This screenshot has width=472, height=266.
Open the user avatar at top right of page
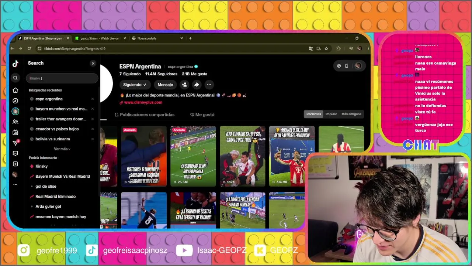[358, 66]
